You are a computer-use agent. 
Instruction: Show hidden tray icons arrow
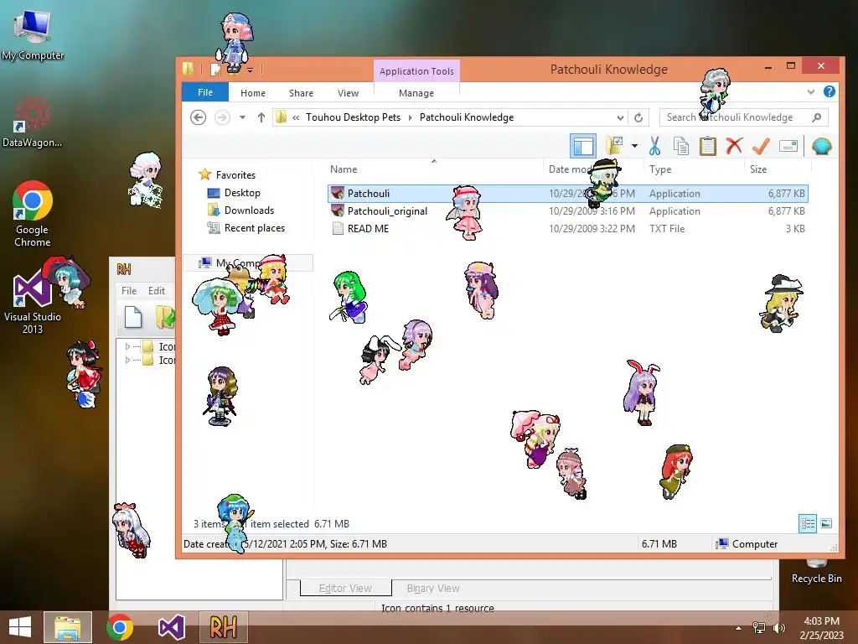(738, 628)
